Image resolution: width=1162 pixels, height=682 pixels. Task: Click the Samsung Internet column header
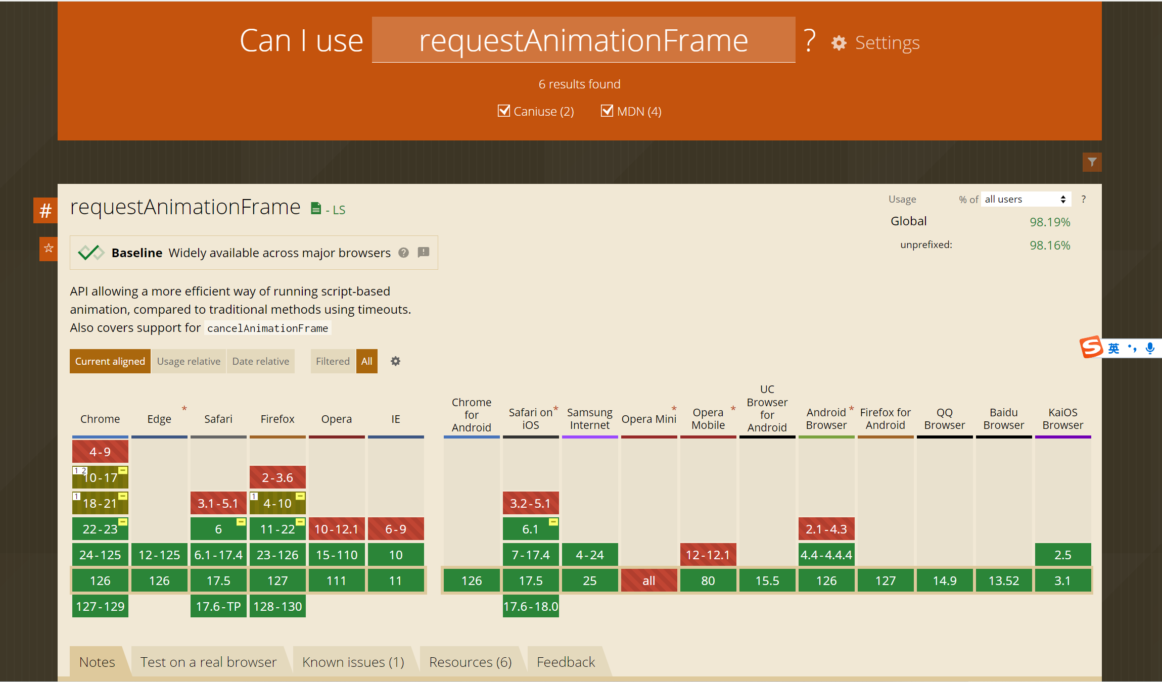[590, 419]
